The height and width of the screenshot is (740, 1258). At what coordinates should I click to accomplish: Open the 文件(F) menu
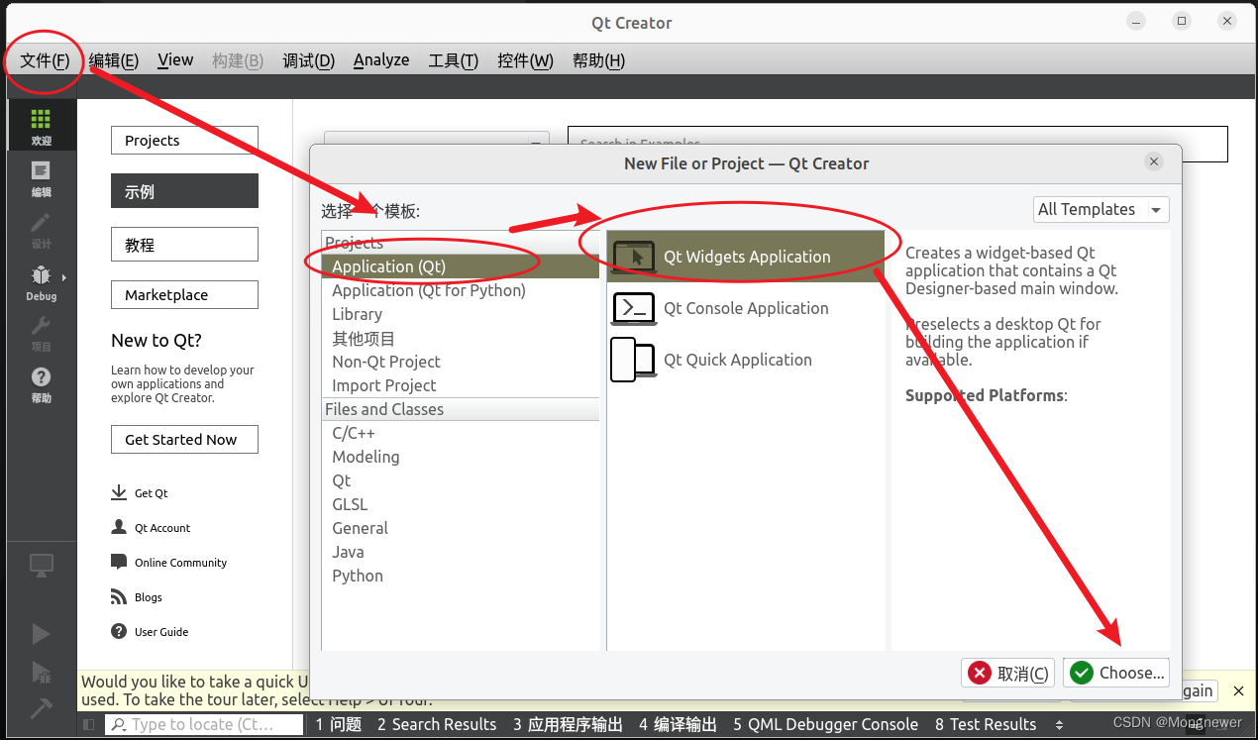pos(43,60)
